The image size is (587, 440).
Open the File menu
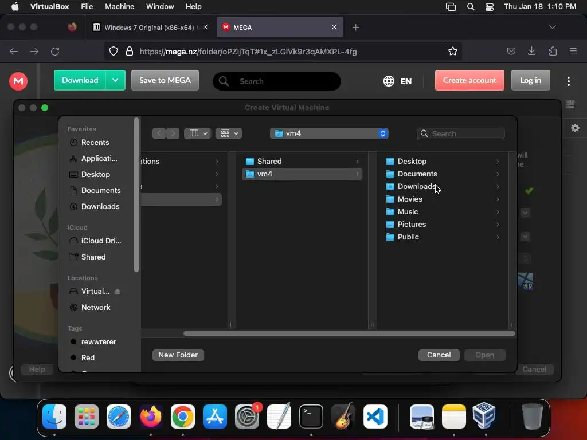pos(87,7)
